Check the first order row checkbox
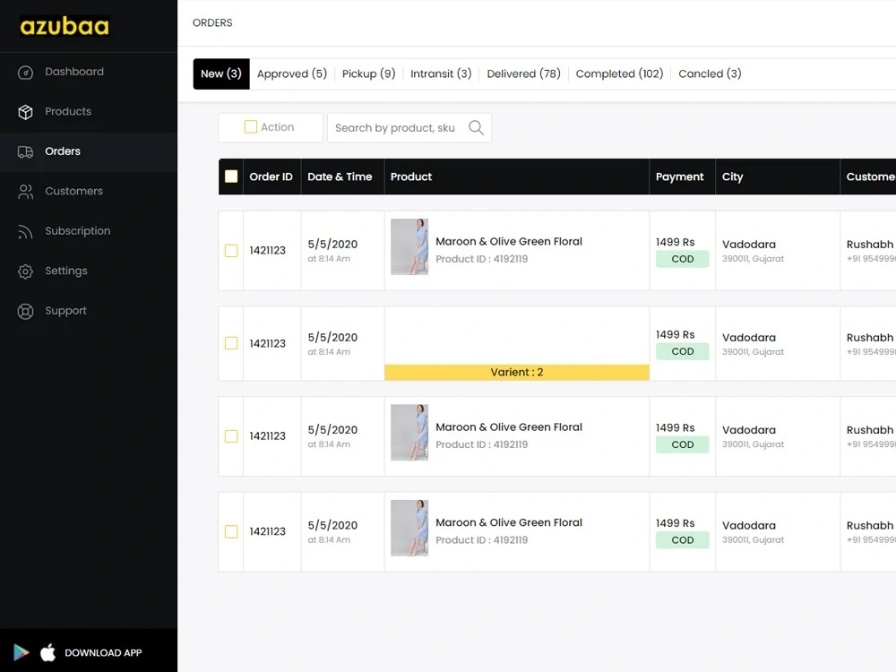 pyautogui.click(x=231, y=251)
